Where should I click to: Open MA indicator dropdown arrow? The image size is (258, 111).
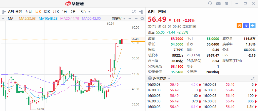pyautogui.click(x=3, y=19)
